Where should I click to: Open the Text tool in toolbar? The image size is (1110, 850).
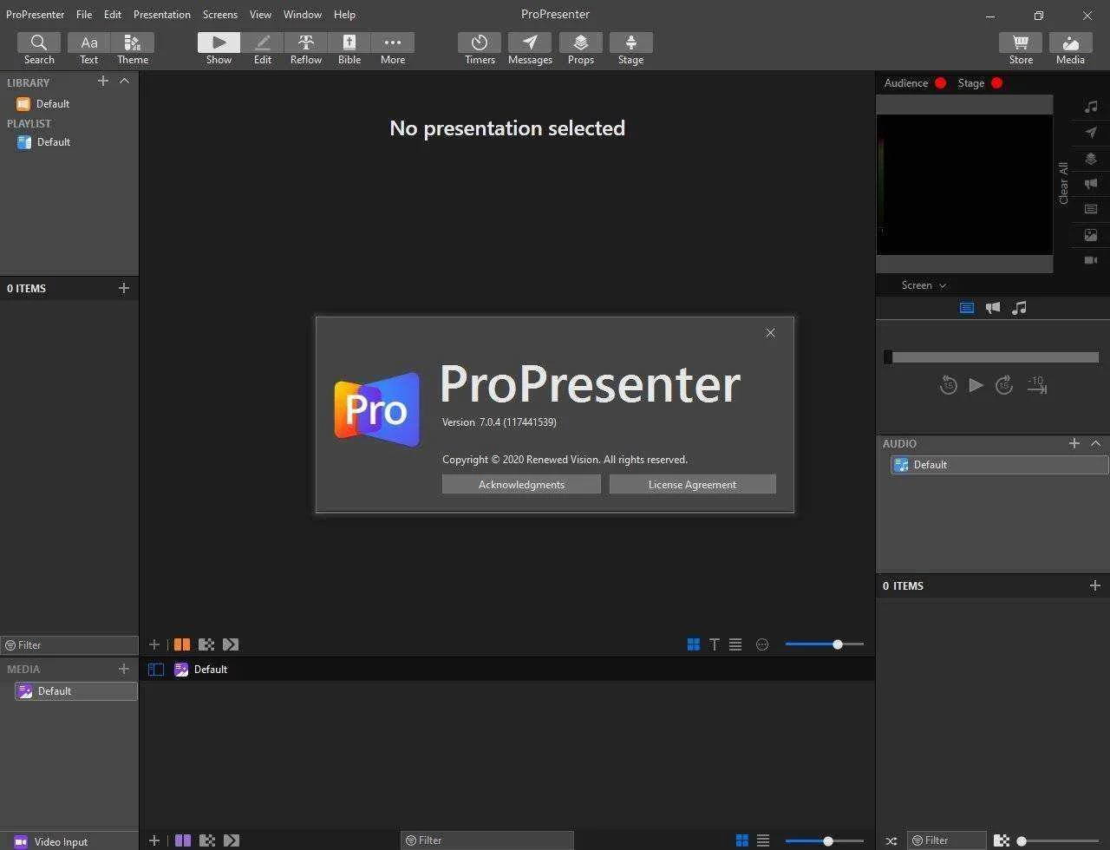click(x=89, y=49)
